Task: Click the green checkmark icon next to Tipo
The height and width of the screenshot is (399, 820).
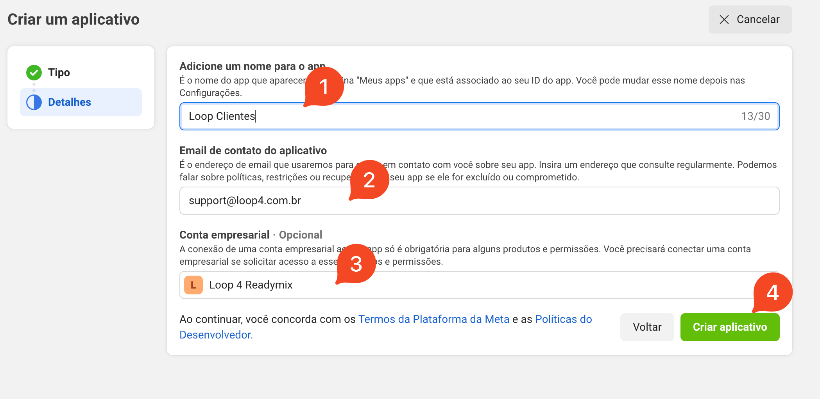Action: [34, 73]
